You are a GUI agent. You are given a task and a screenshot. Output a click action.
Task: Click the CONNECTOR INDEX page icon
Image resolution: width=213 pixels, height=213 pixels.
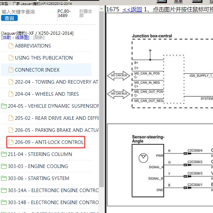tap(11, 70)
